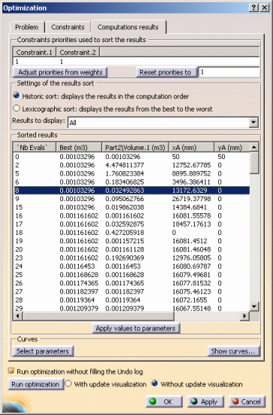
Task: Click the green OK button
Action: pos(164,401)
